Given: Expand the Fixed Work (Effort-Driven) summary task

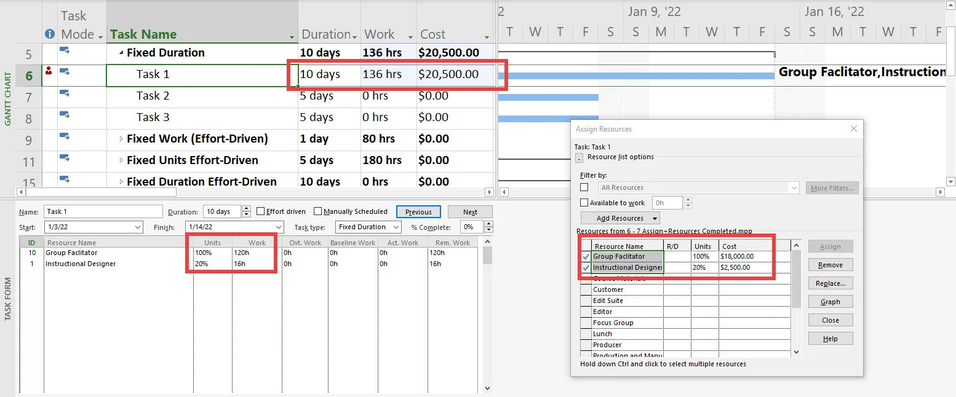Looking at the screenshot, I should [121, 139].
